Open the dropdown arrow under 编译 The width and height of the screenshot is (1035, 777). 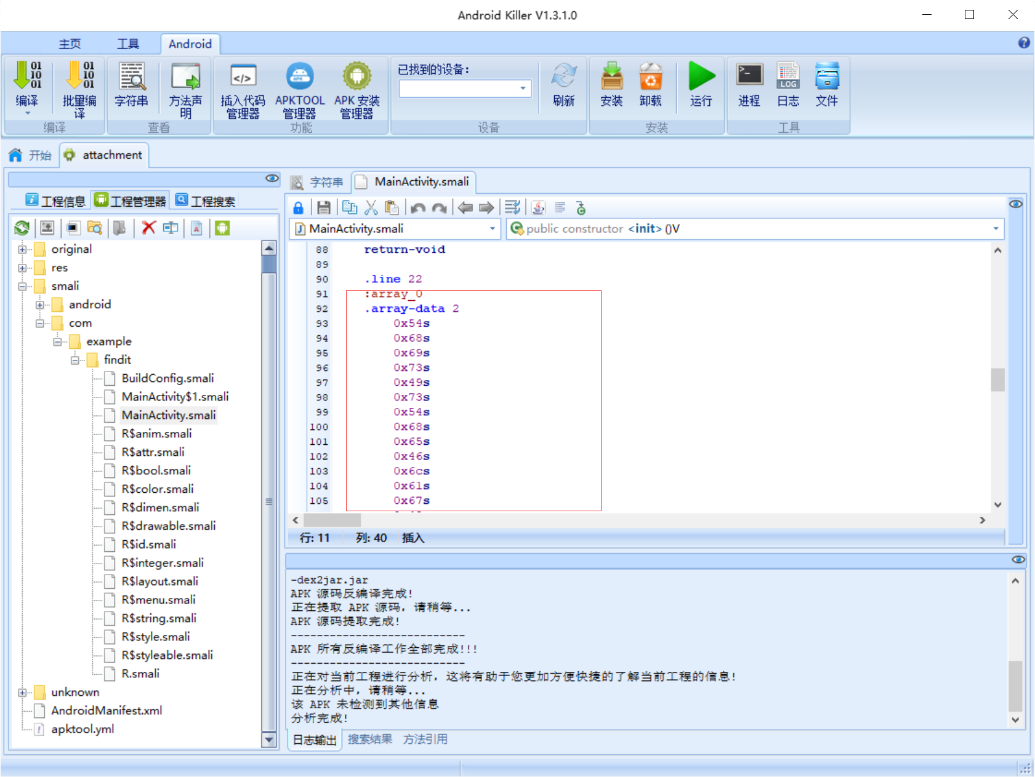tap(27, 113)
